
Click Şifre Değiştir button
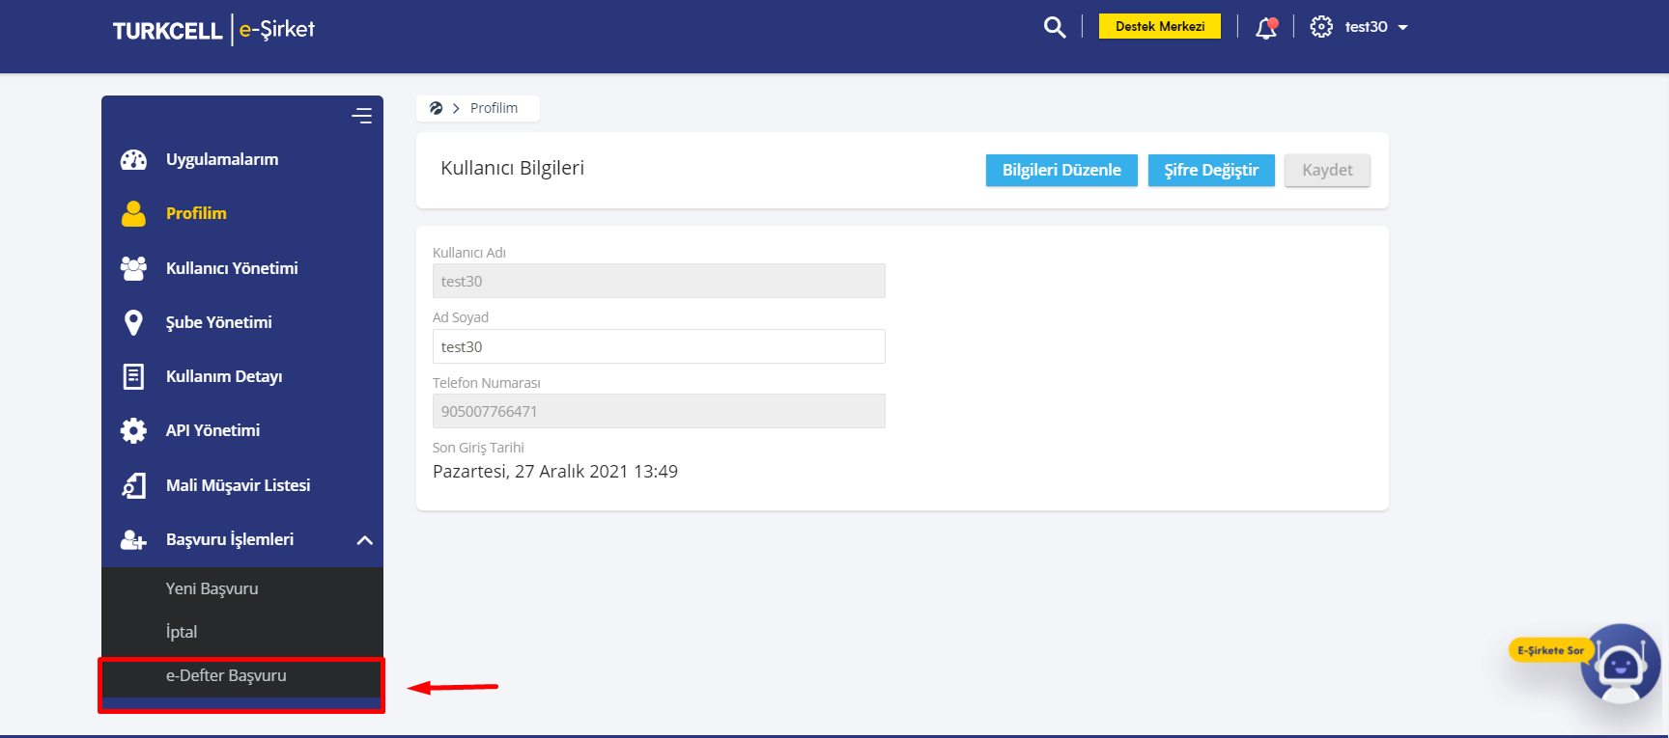coord(1211,170)
